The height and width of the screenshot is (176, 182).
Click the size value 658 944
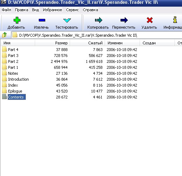tap(61, 67)
